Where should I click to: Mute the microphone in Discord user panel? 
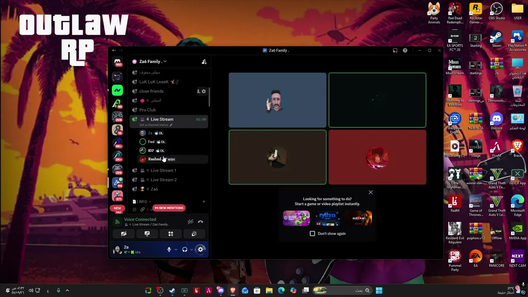pos(169,249)
